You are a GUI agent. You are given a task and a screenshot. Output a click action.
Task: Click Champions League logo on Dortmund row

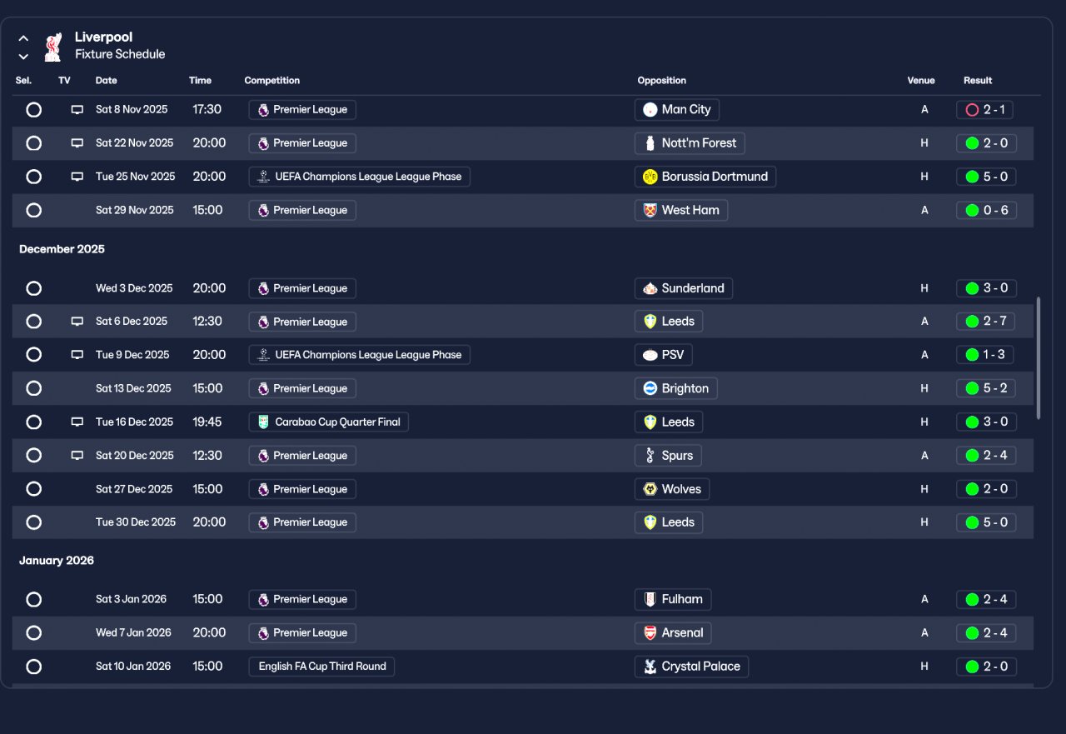click(263, 177)
